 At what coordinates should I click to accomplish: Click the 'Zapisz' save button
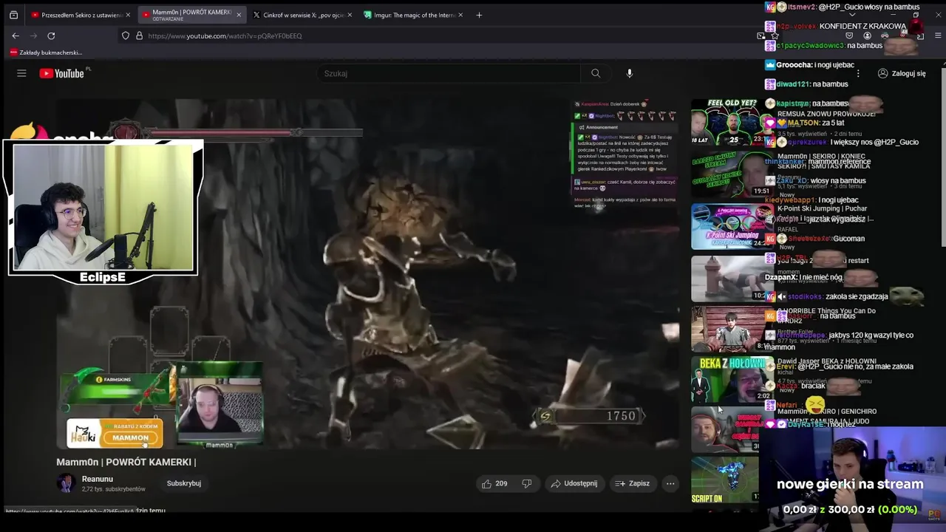[x=633, y=483]
